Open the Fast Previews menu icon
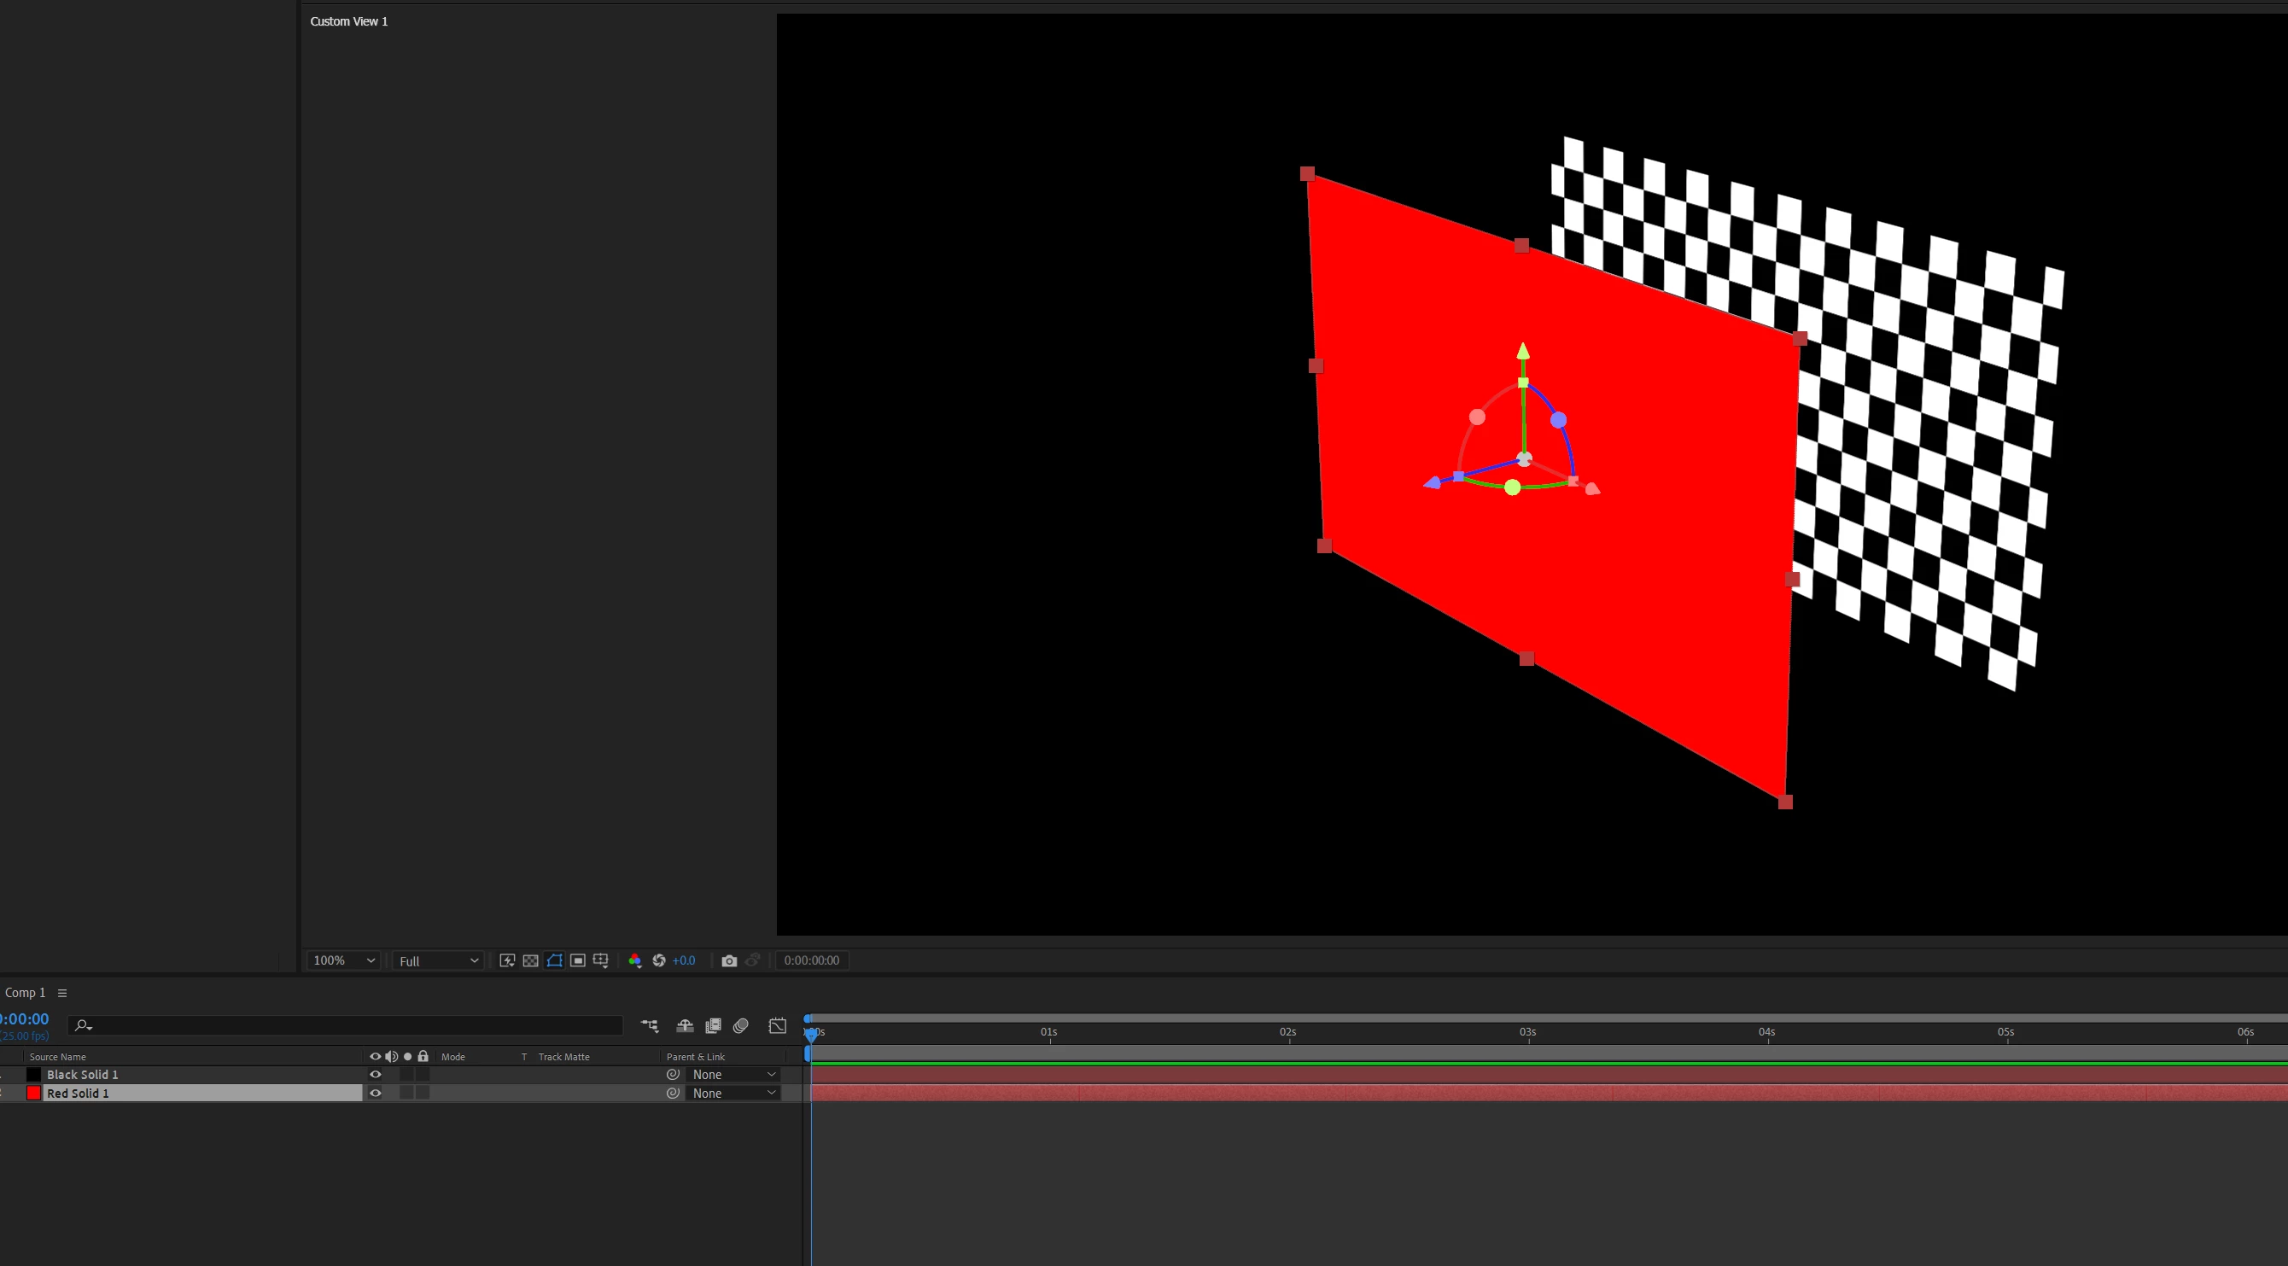This screenshot has height=1266, width=2288. click(507, 960)
